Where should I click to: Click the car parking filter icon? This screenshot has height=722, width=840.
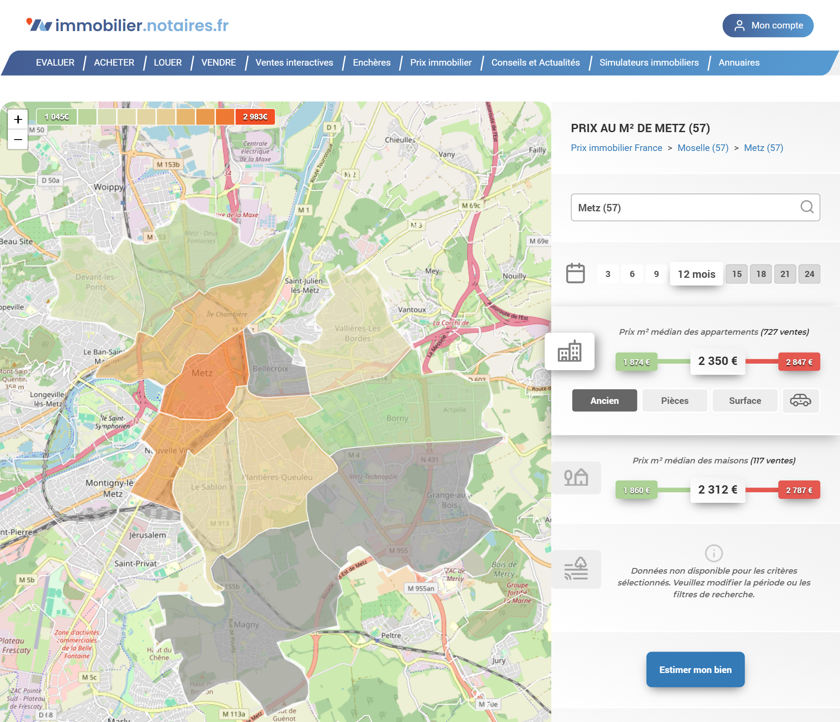pos(800,400)
